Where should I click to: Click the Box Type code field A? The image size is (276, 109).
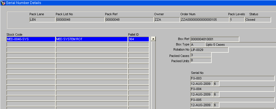click(x=198, y=45)
